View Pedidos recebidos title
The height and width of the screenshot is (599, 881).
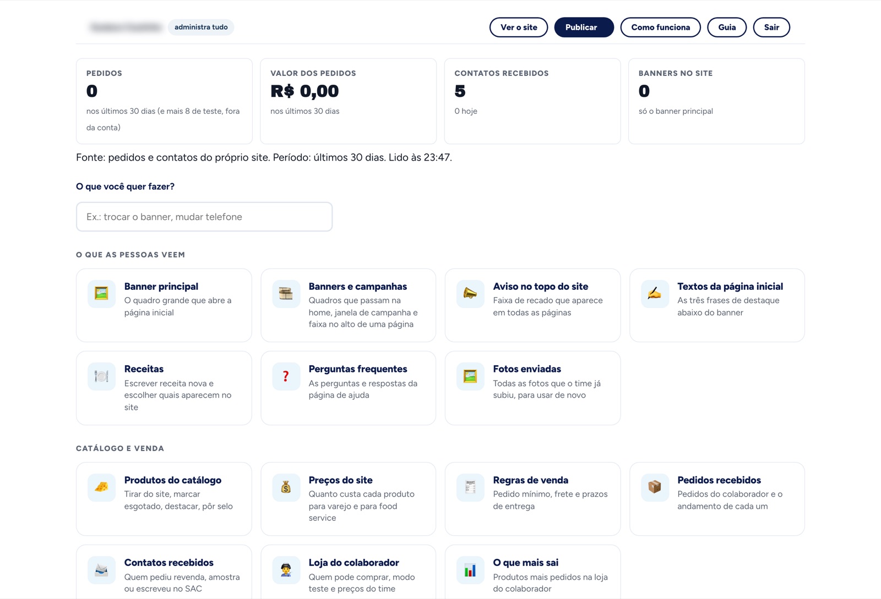(719, 480)
